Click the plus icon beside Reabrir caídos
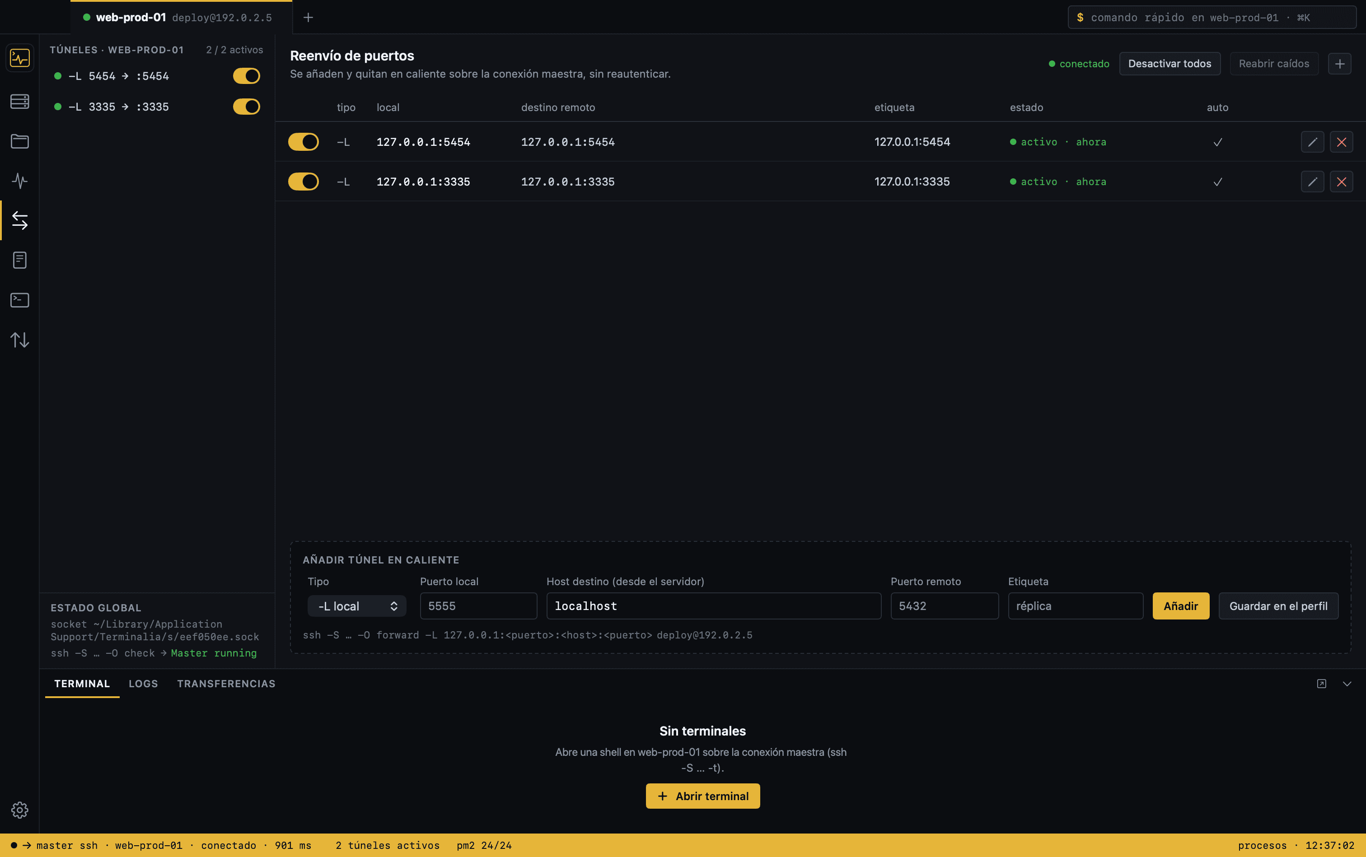Viewport: 1366px width, 857px height. 1340,64
